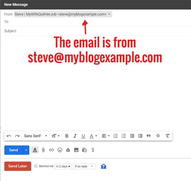Click into the To recipients field
Image resolution: width=191 pixels, height=181 pixels.
[98, 22]
